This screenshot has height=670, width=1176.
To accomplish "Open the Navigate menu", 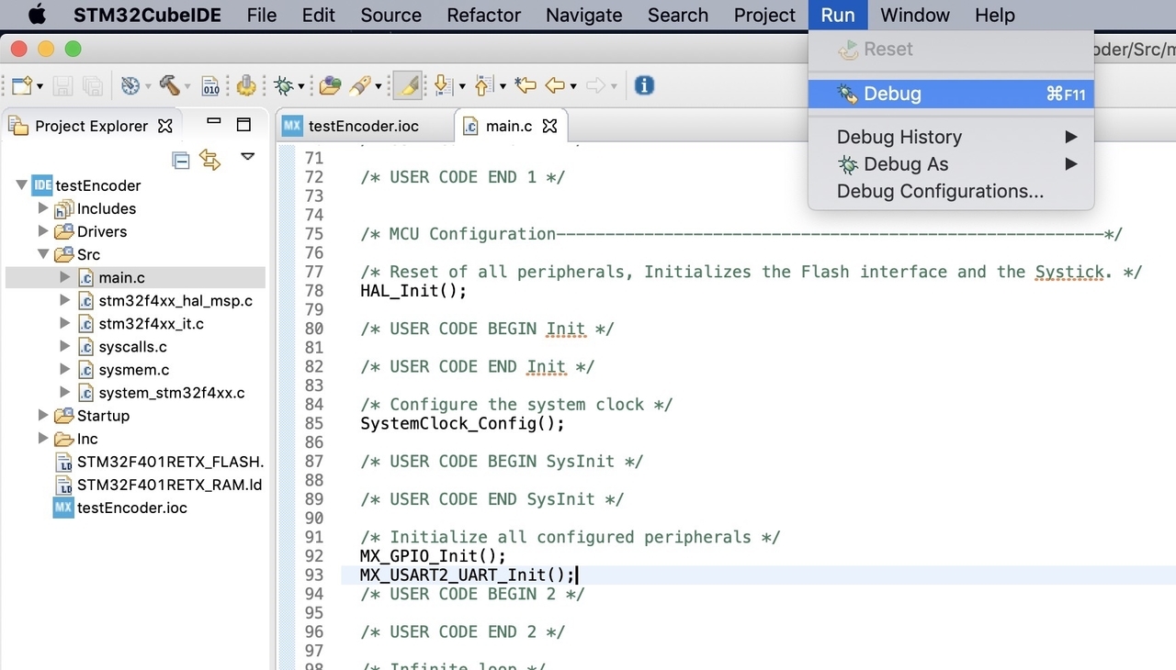I will point(584,16).
